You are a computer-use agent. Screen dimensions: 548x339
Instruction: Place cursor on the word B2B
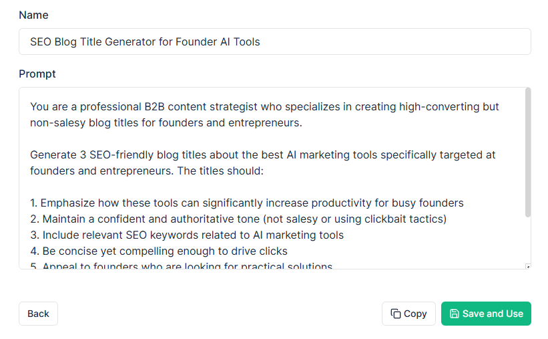click(154, 106)
